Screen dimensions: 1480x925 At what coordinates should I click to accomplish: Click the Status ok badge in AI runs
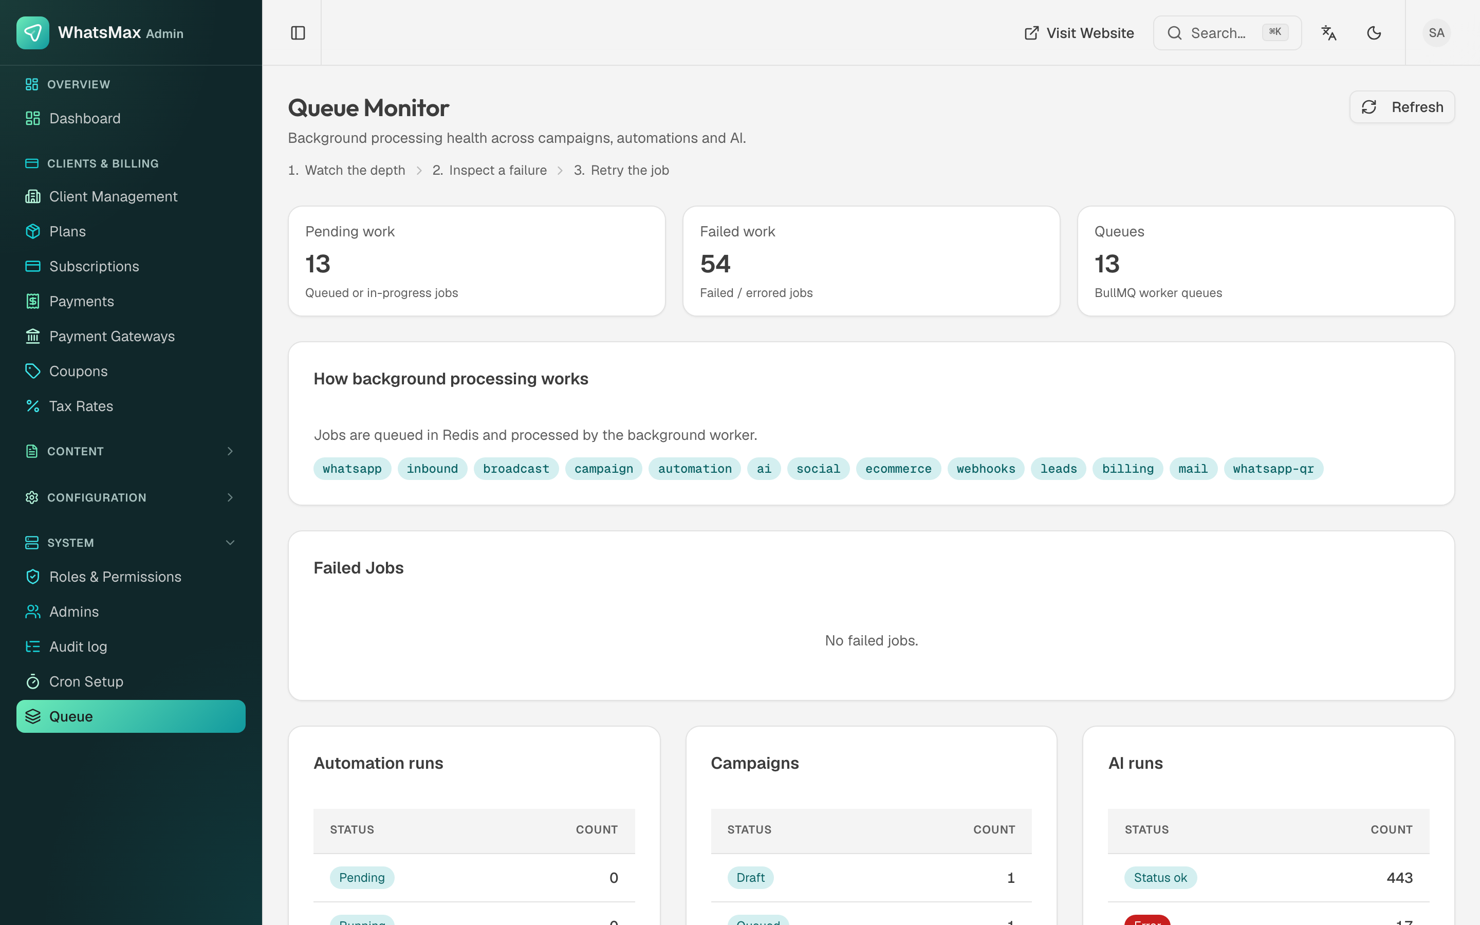click(x=1160, y=877)
